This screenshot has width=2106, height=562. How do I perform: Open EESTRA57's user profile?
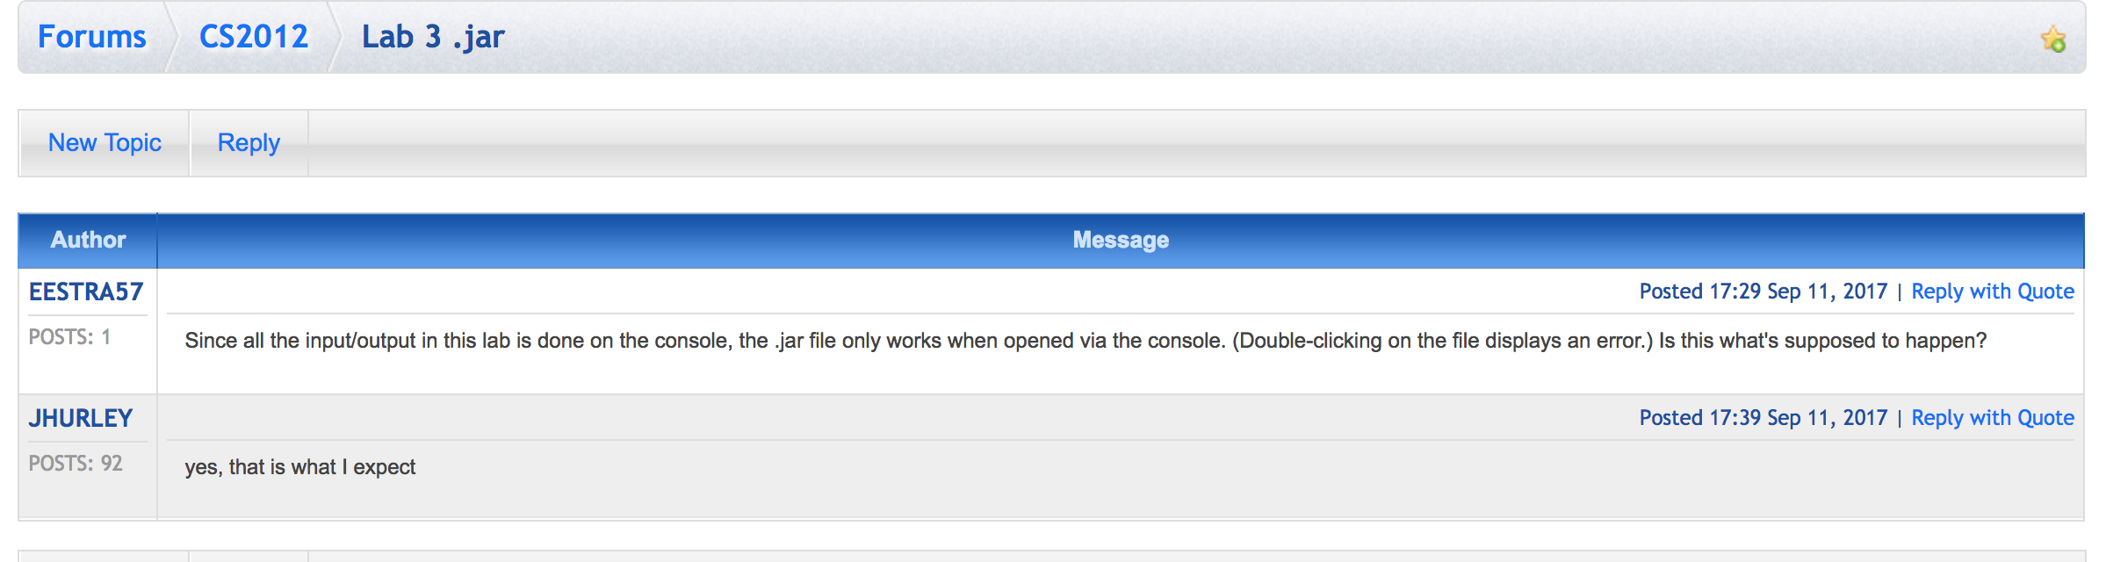coord(86,292)
